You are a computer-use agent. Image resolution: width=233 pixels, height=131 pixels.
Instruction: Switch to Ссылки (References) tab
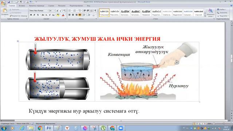coord(51,6)
